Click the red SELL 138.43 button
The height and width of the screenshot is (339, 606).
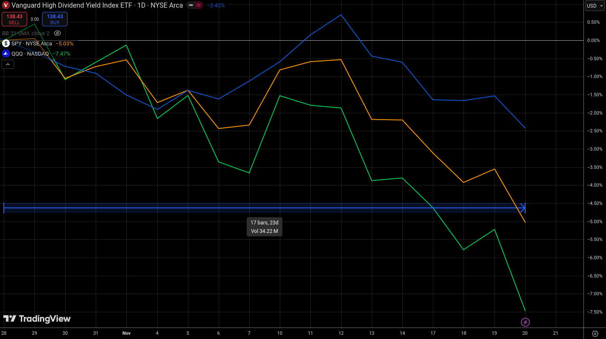click(14, 19)
